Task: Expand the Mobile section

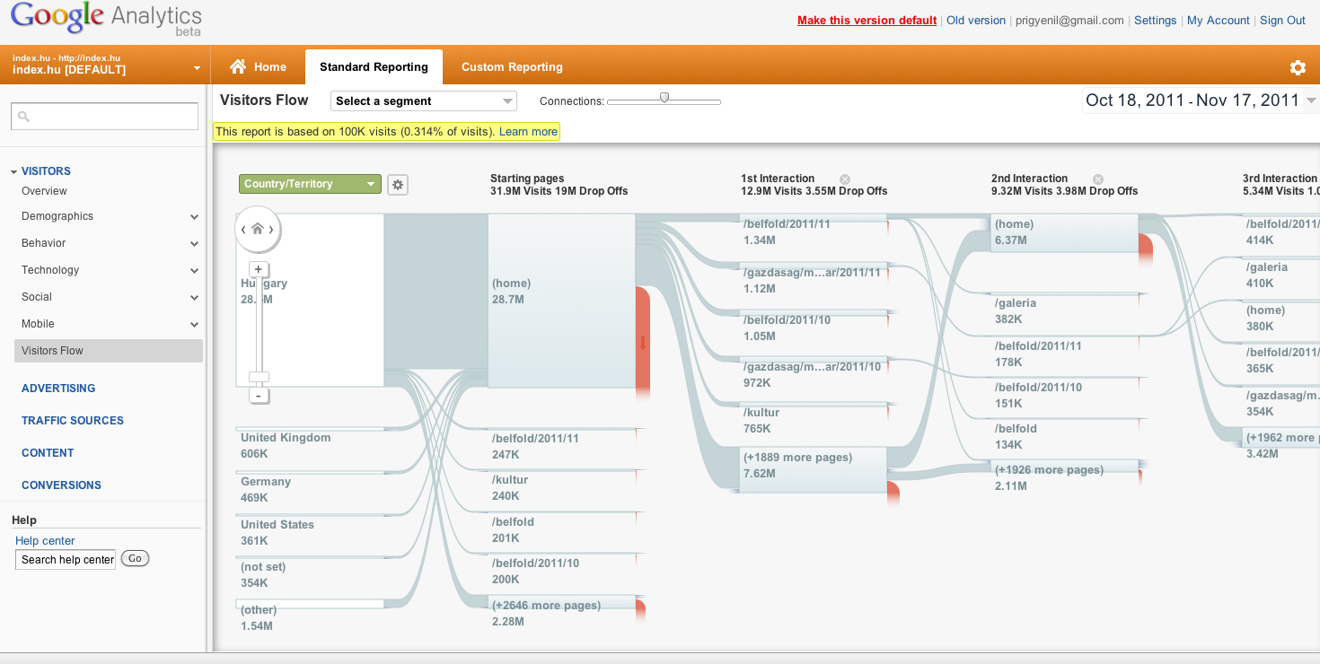Action: click(x=195, y=325)
